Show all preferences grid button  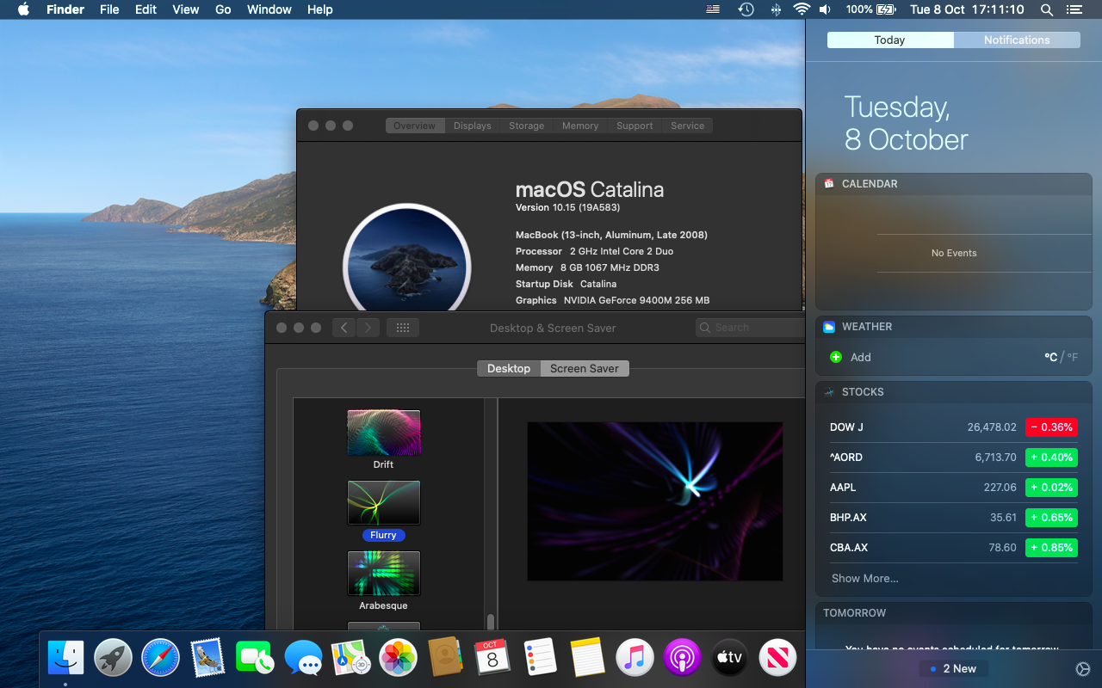pyautogui.click(x=403, y=328)
